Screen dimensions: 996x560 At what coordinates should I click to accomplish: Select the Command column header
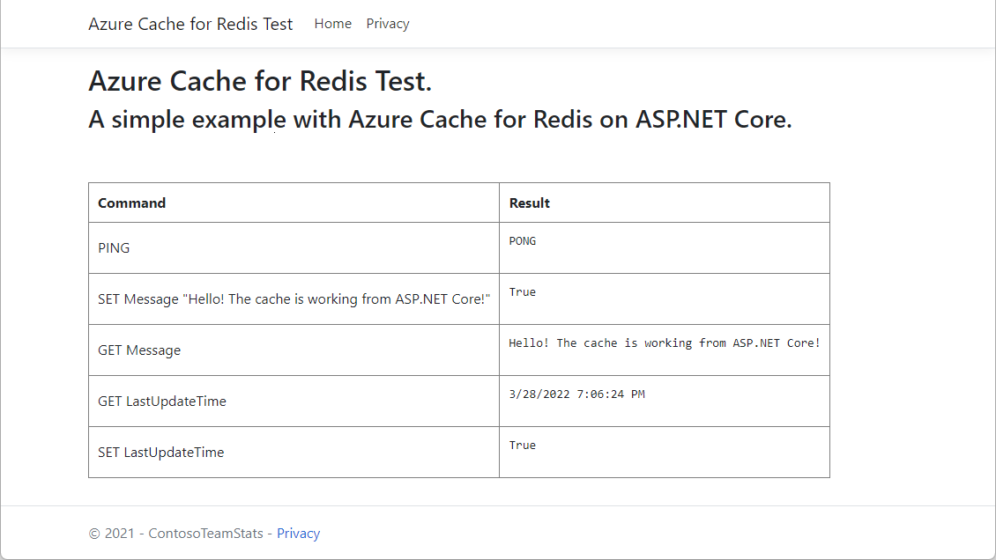131,203
